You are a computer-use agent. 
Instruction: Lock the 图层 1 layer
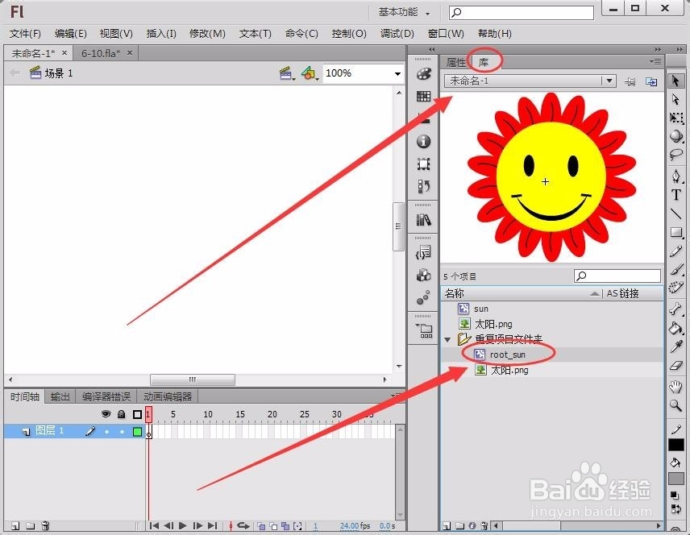pyautogui.click(x=122, y=431)
